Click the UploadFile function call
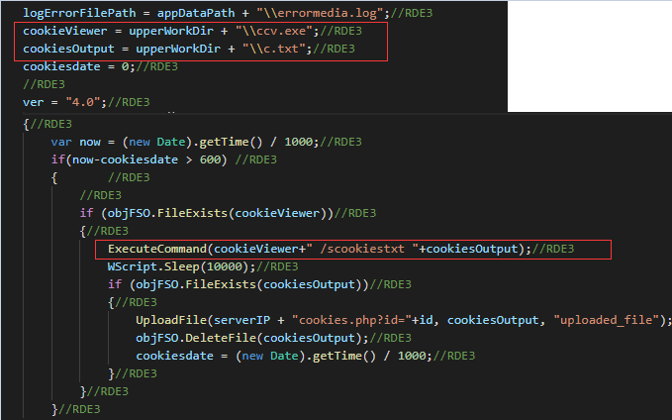Screen dimensions: 672x420 point(171,320)
